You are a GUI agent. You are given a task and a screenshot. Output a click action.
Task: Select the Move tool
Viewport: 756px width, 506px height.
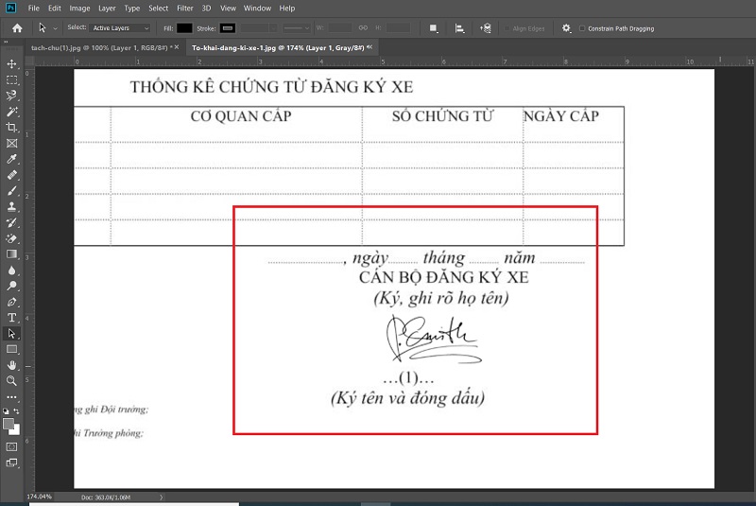point(11,63)
